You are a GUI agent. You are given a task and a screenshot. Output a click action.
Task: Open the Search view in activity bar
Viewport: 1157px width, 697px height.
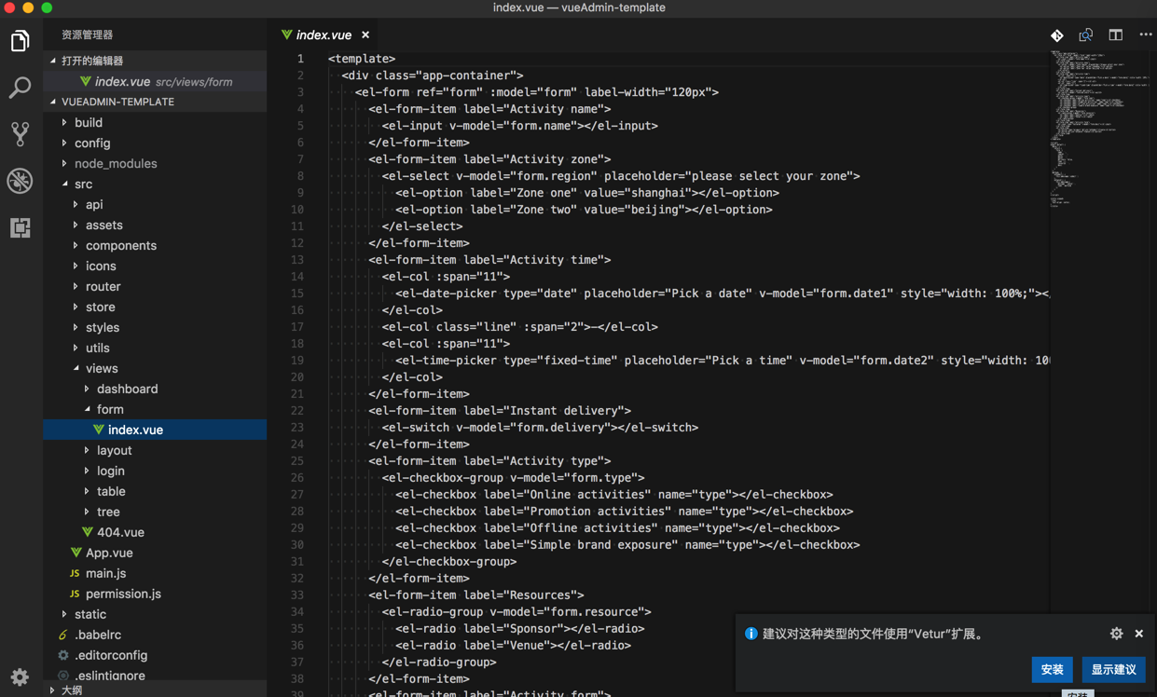pos(21,88)
